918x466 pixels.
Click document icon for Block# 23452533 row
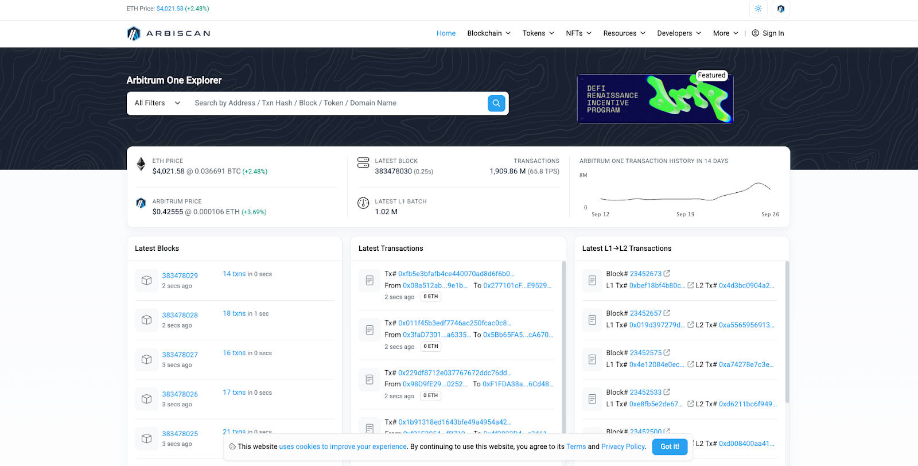point(592,399)
